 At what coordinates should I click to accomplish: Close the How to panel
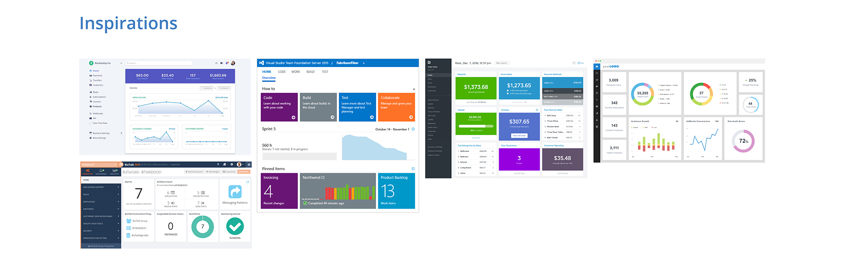[x=414, y=89]
